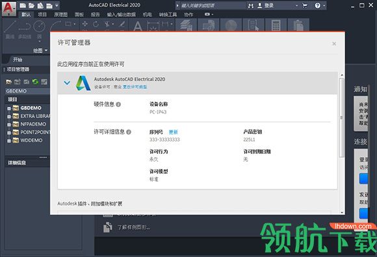The width and height of the screenshot is (377, 257).
Task: Open the Calculator panel button in ribbon
Action: 276,25
